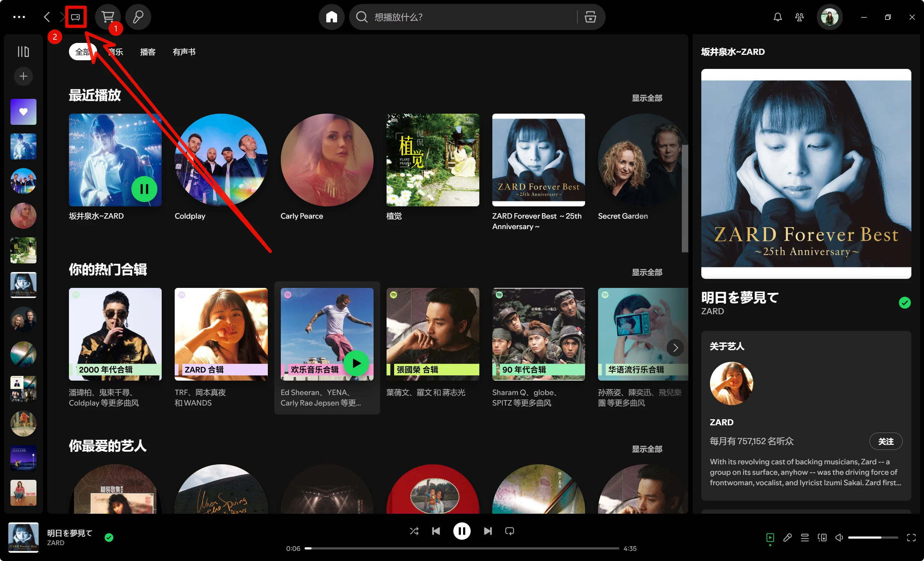Toggle repeat mode
This screenshot has height=561, width=924.
[510, 531]
